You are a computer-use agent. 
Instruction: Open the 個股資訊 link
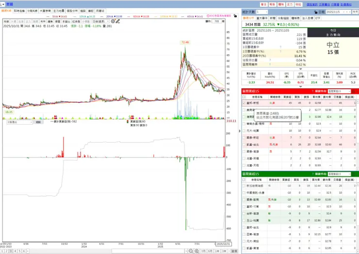tap(312, 4)
